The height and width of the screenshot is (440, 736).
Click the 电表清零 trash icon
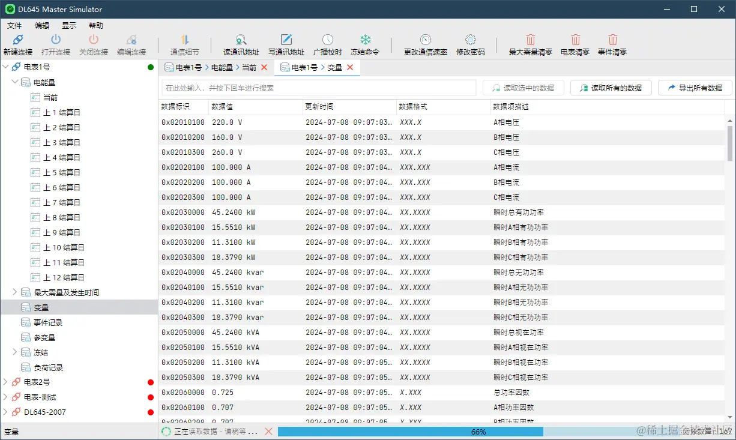click(575, 40)
